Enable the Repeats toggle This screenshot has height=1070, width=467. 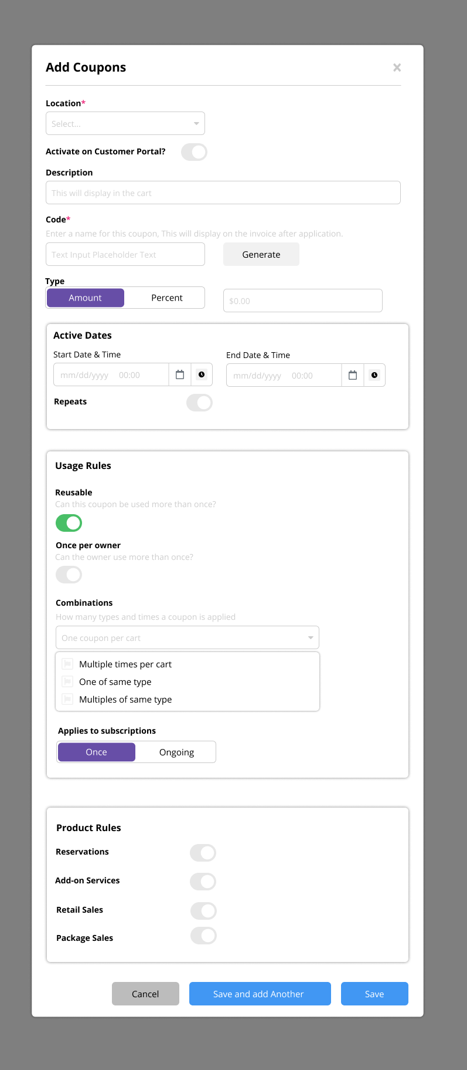pyautogui.click(x=199, y=403)
